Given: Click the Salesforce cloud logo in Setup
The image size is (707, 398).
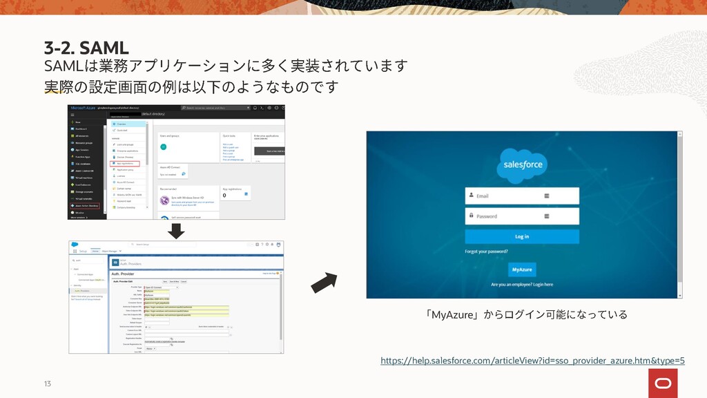Looking at the screenshot, I should pyautogui.click(x=75, y=244).
